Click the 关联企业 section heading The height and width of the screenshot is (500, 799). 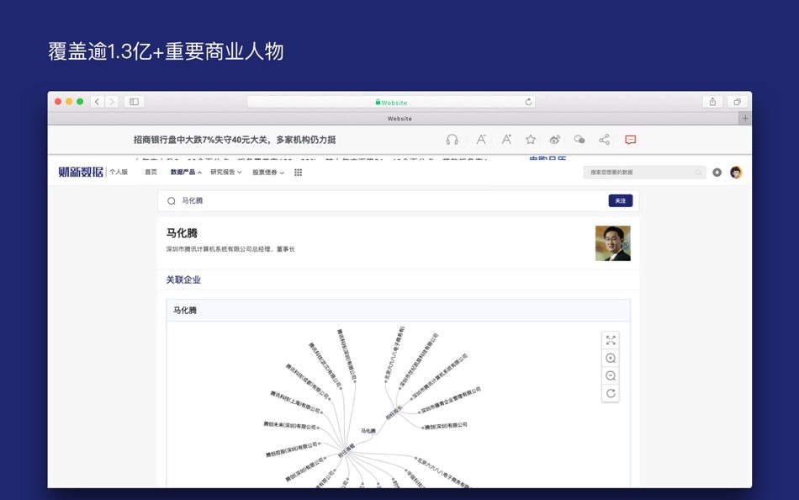pyautogui.click(x=183, y=279)
